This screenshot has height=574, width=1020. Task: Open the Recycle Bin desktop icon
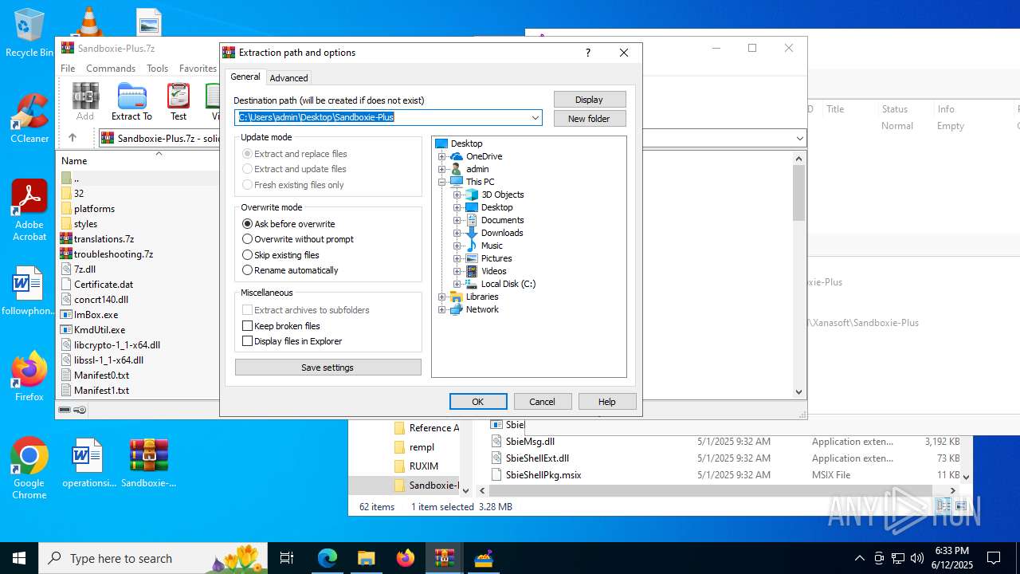pos(29,33)
